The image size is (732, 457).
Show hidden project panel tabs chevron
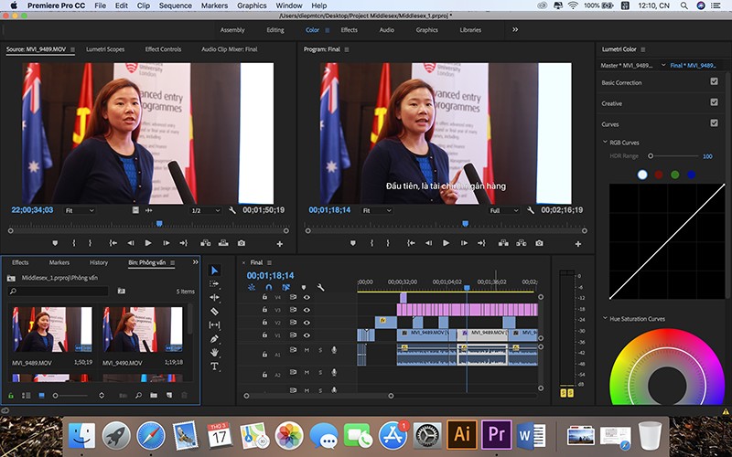[x=195, y=262]
